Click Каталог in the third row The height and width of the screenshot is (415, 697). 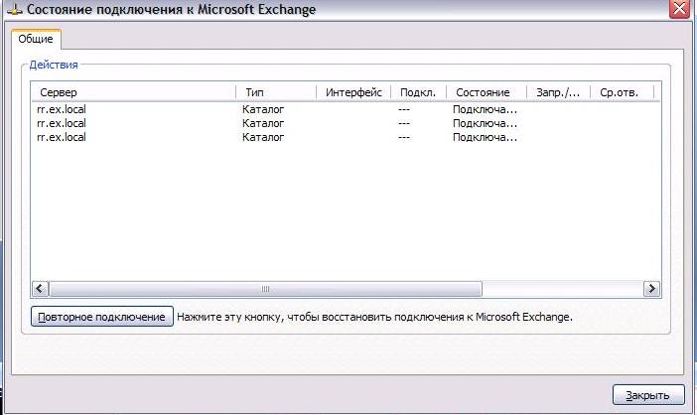(x=263, y=137)
